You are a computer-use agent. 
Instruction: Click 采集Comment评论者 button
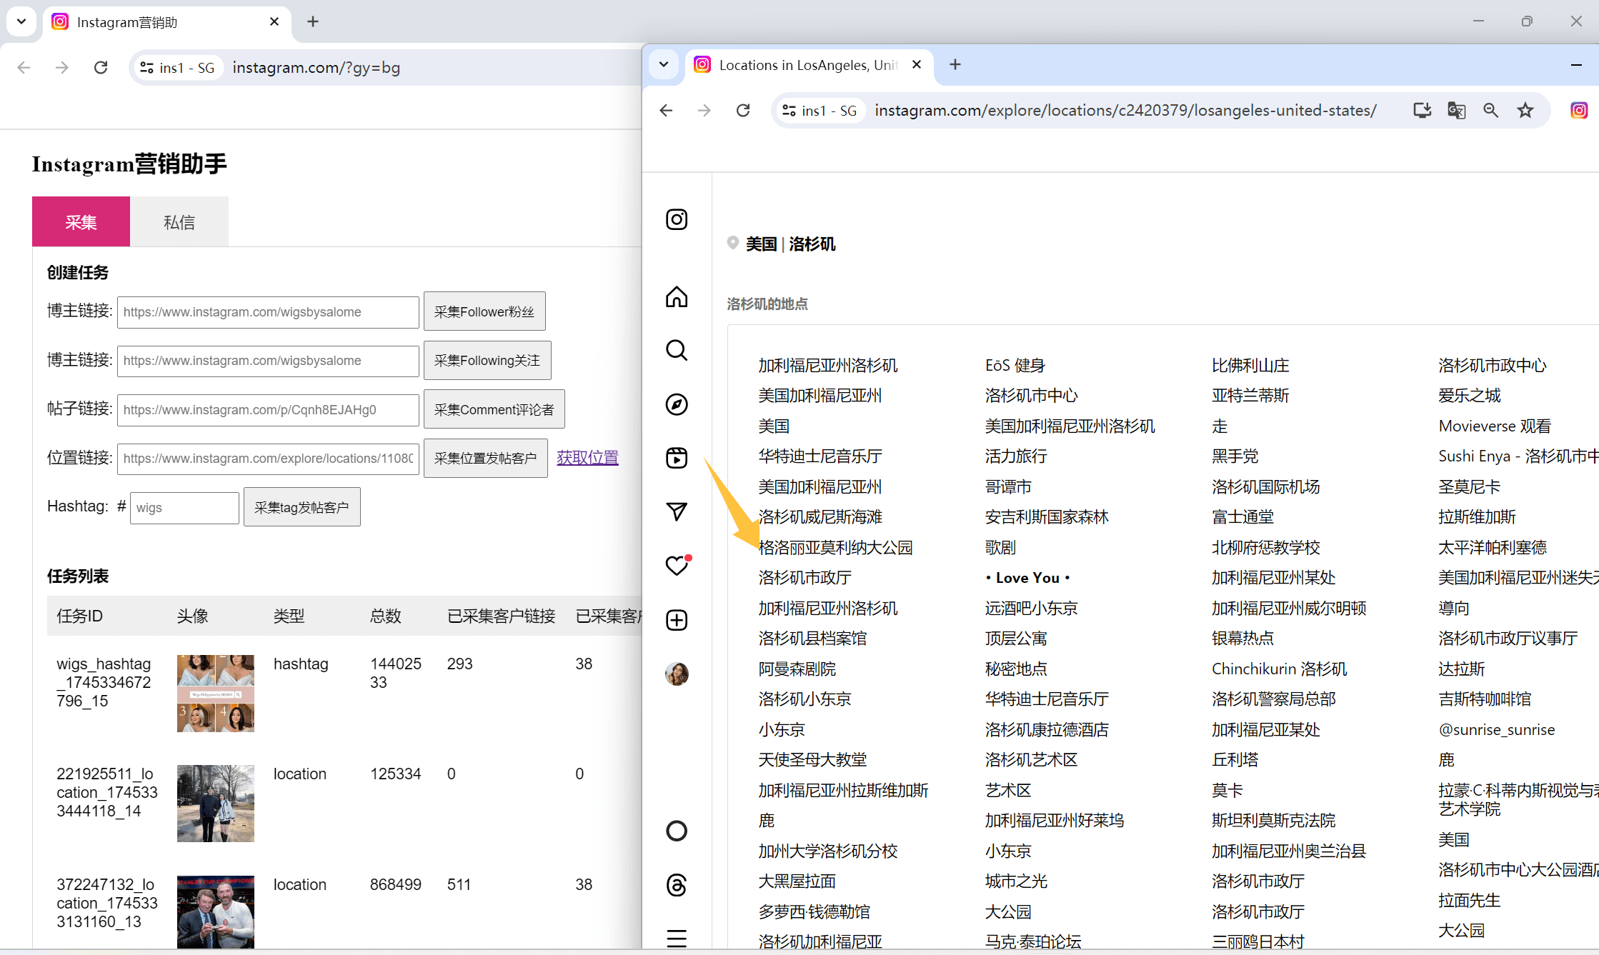[494, 409]
